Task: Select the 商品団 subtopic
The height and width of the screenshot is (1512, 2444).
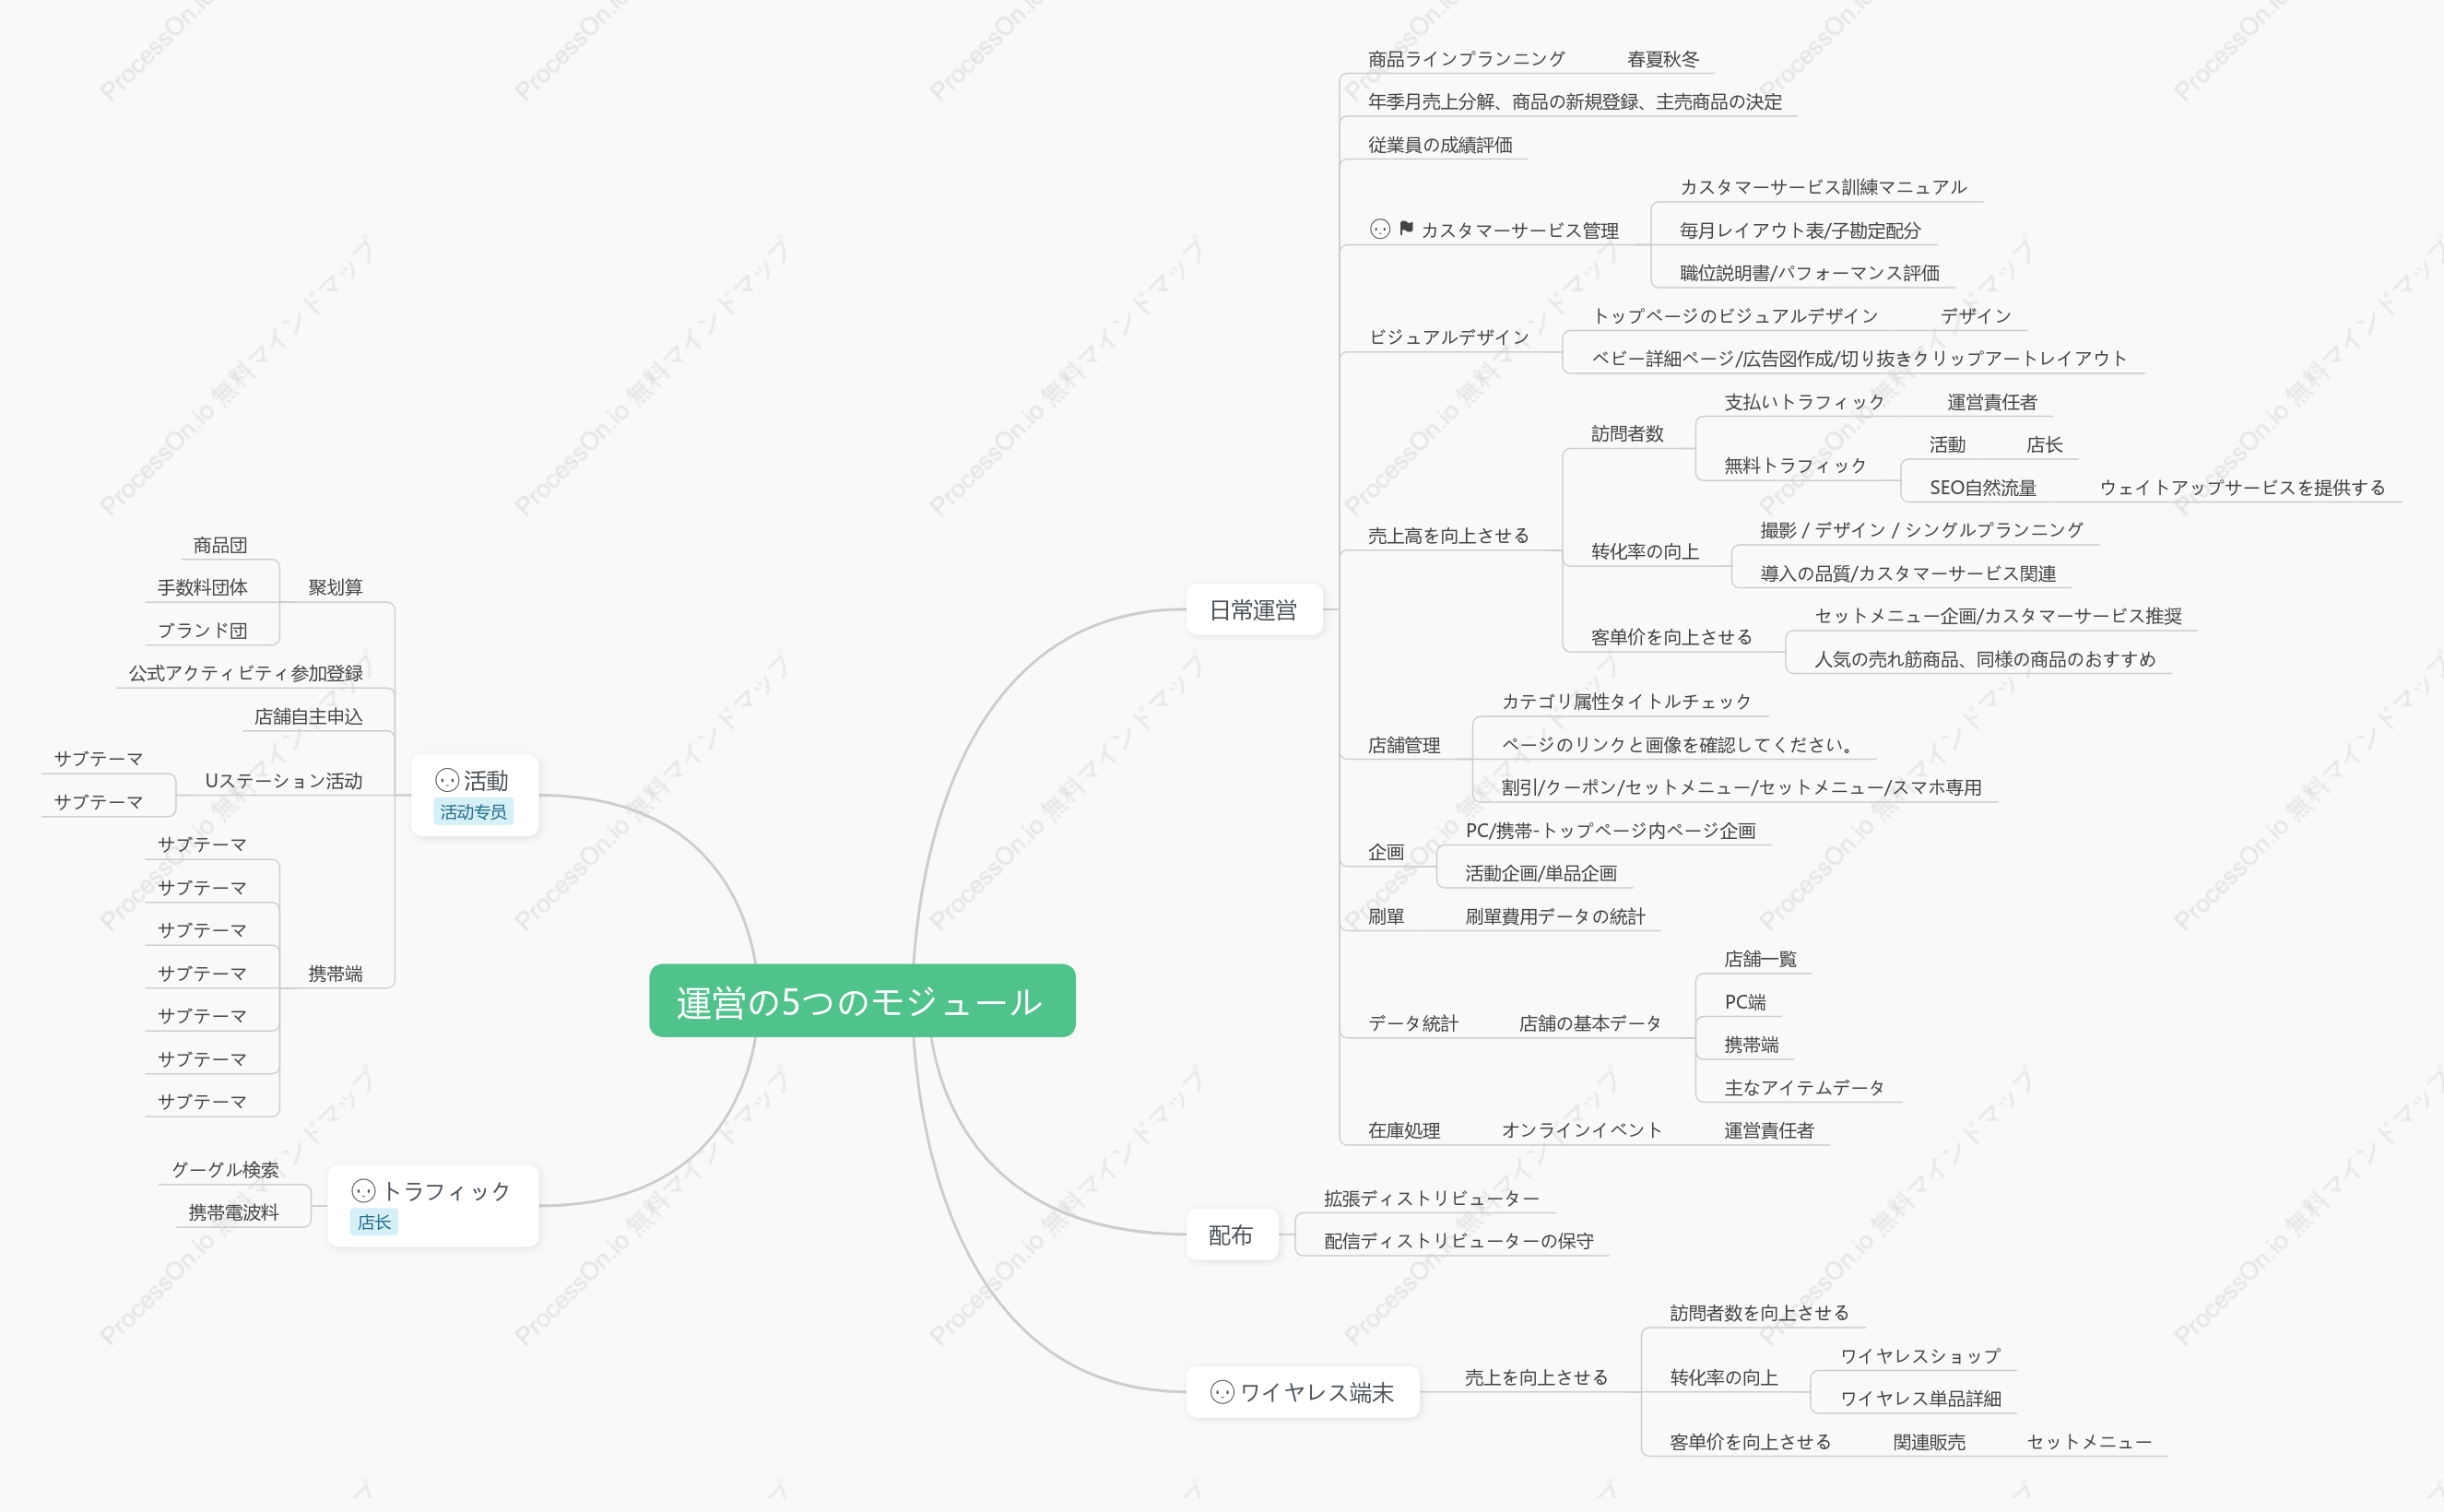Action: [220, 545]
